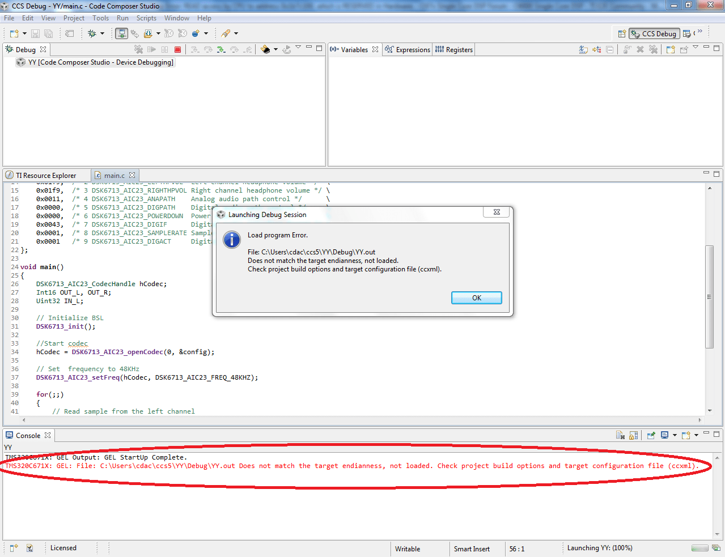
Task: Add global variables in the Variables view
Action: pyautogui.click(x=596, y=49)
